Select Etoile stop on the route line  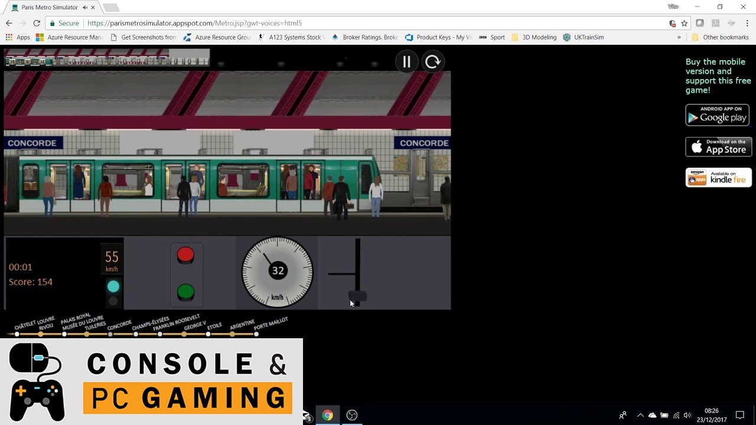(x=208, y=334)
